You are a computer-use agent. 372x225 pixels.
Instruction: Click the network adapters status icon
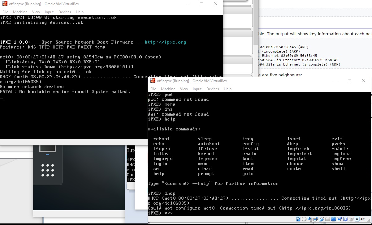coord(316,219)
